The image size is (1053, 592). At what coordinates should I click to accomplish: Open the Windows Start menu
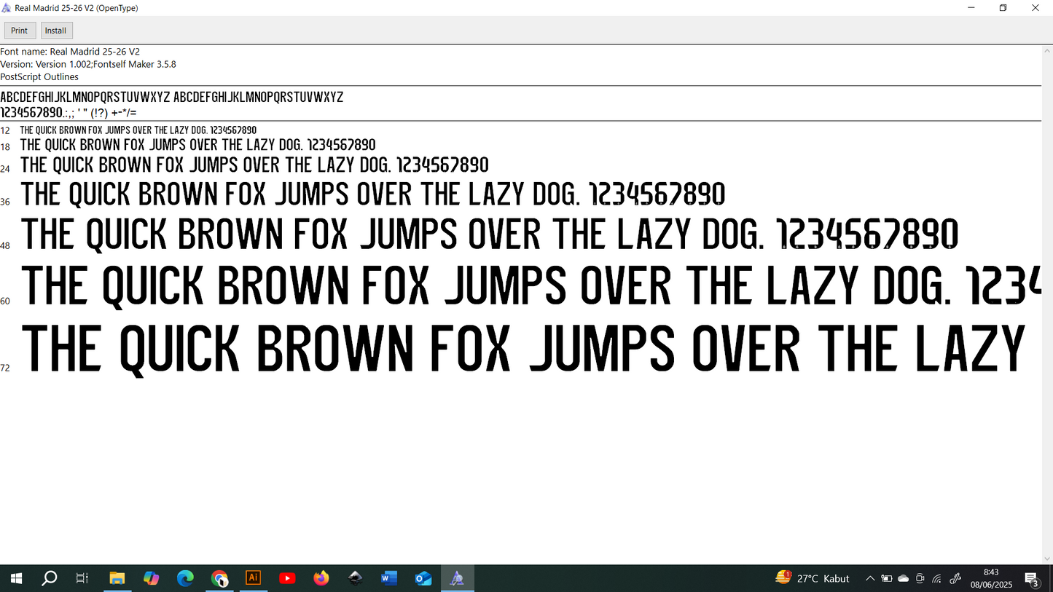[15, 578]
